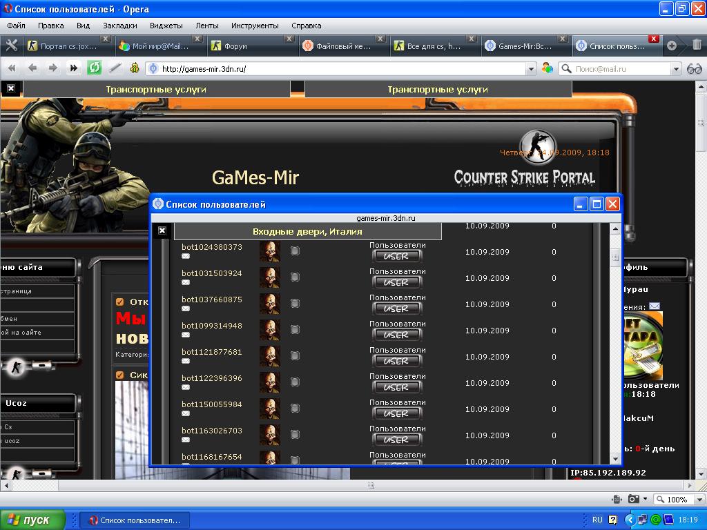
Task: Open bot1150055984 user profile link
Action: tap(212, 404)
